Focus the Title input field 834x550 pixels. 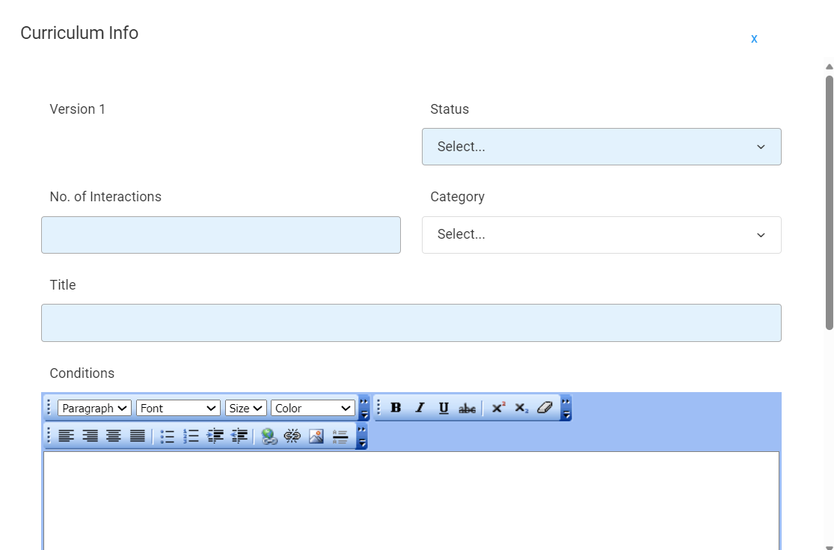click(x=411, y=323)
